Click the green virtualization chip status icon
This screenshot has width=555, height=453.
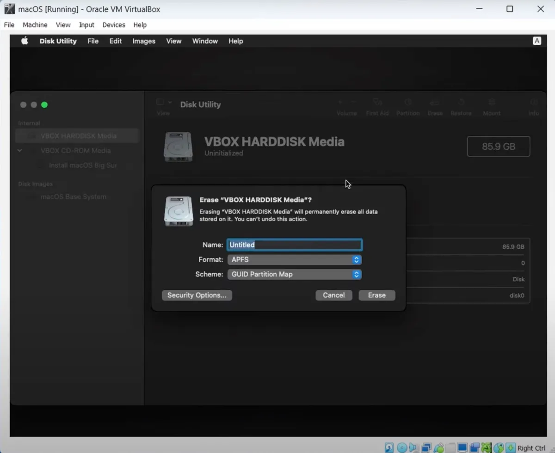(x=486, y=447)
